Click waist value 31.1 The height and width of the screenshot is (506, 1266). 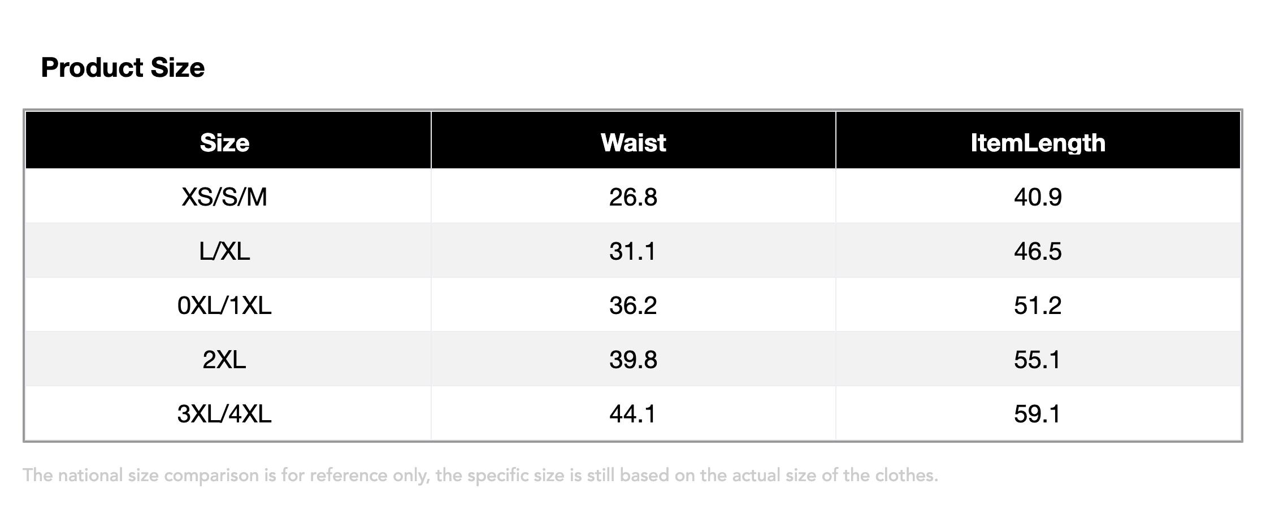pyautogui.click(x=633, y=251)
